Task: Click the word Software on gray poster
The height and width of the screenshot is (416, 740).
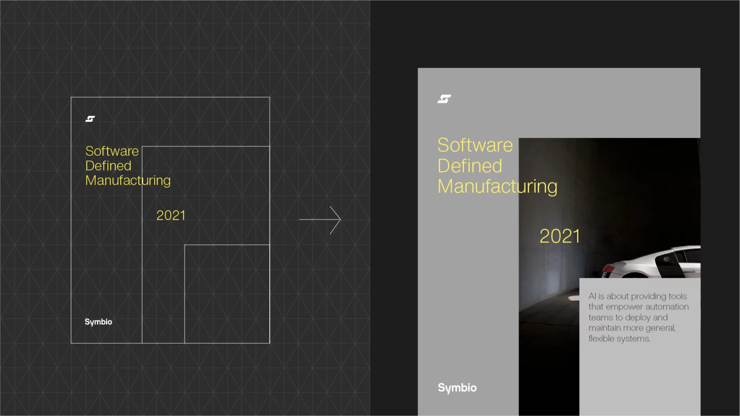Action: click(x=475, y=145)
